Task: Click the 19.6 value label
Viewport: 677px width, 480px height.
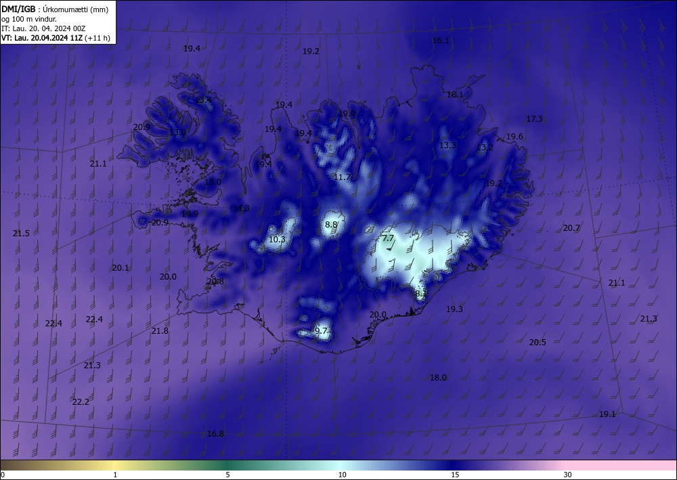Action: coord(515,136)
